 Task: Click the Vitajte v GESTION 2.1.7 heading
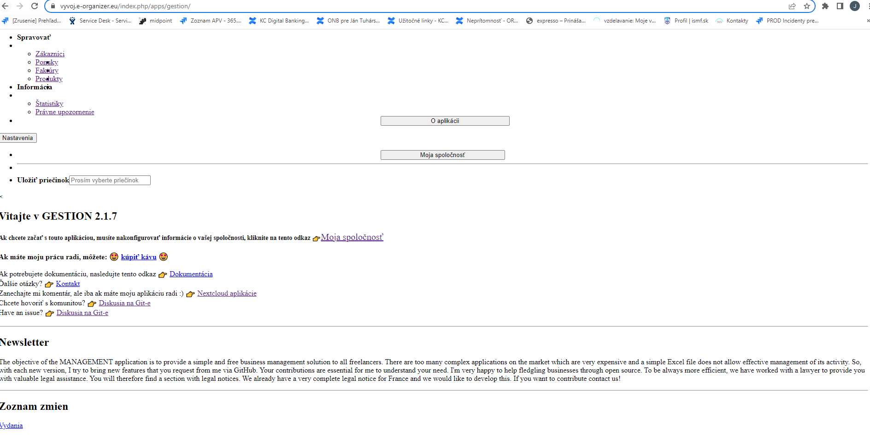click(x=59, y=216)
